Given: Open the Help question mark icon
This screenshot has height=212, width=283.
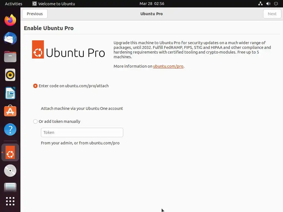Looking at the screenshot, I should 10,129.
